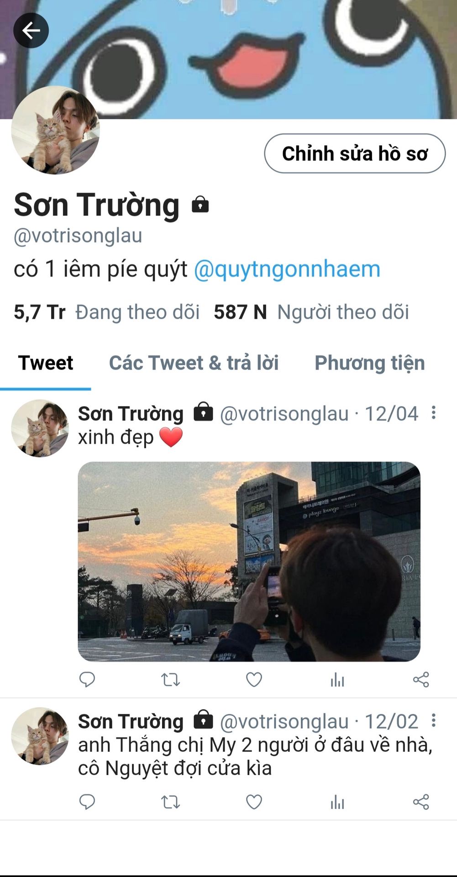The image size is (457, 877).
Task: Share the 12/02 tweet
Action: (x=421, y=802)
